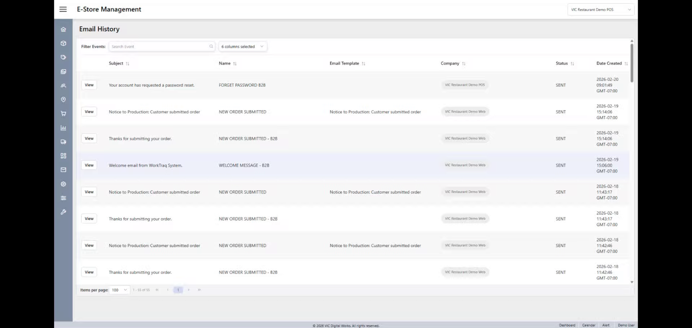View the Welcome email from WorkTraq row
692x328 pixels.
(x=89, y=165)
